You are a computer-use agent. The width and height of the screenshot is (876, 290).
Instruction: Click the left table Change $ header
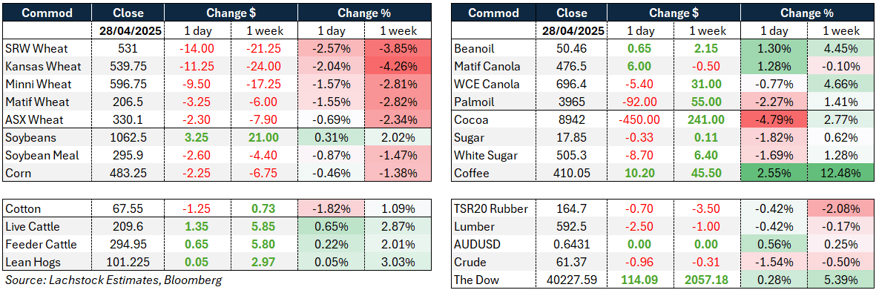(230, 13)
